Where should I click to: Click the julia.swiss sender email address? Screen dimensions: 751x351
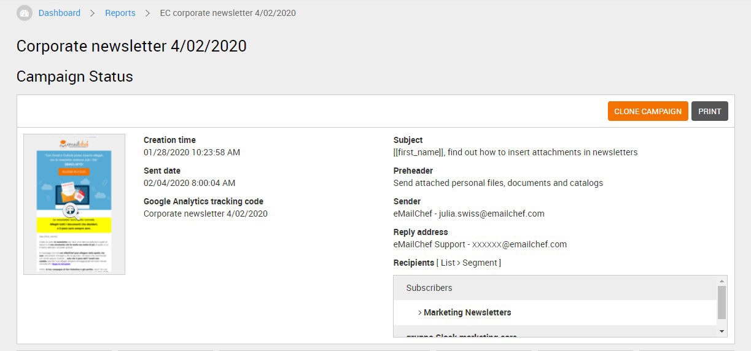click(x=491, y=214)
